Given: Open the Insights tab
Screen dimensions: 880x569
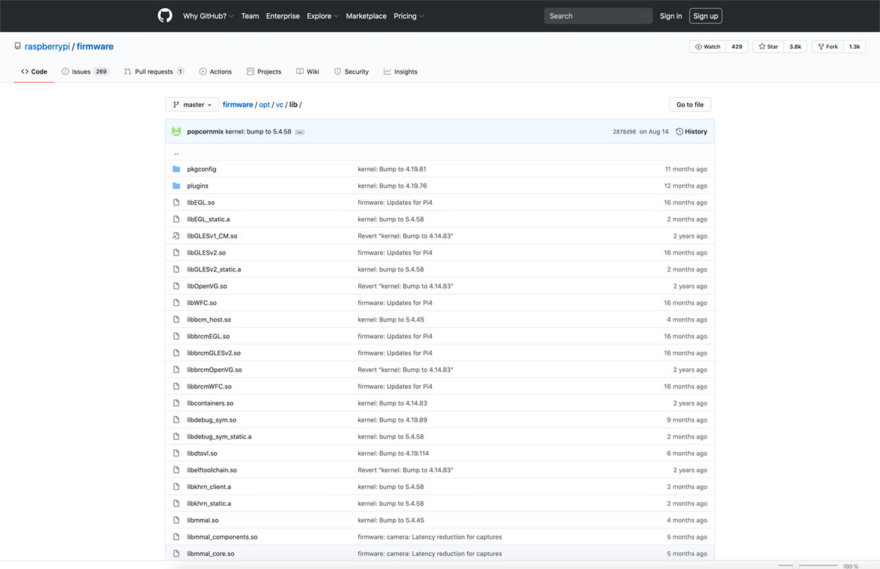Looking at the screenshot, I should (401, 71).
